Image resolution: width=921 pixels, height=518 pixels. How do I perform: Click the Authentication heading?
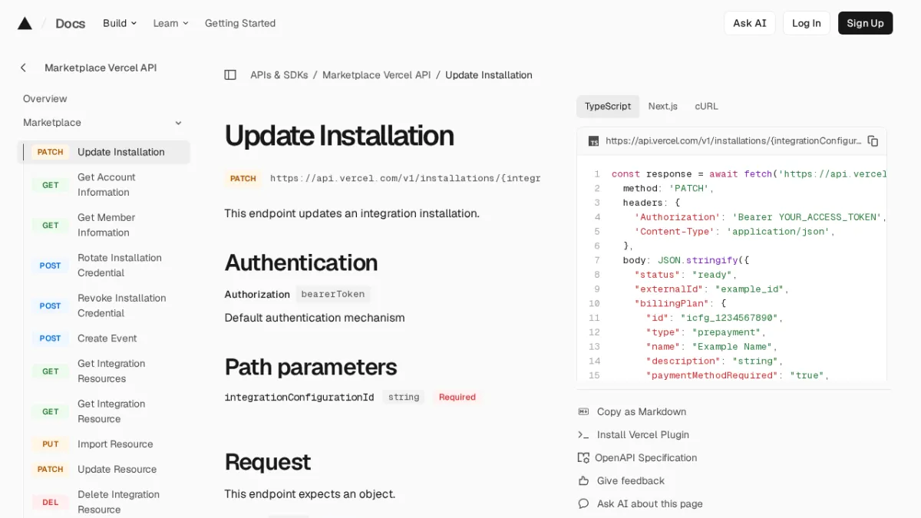click(x=301, y=262)
